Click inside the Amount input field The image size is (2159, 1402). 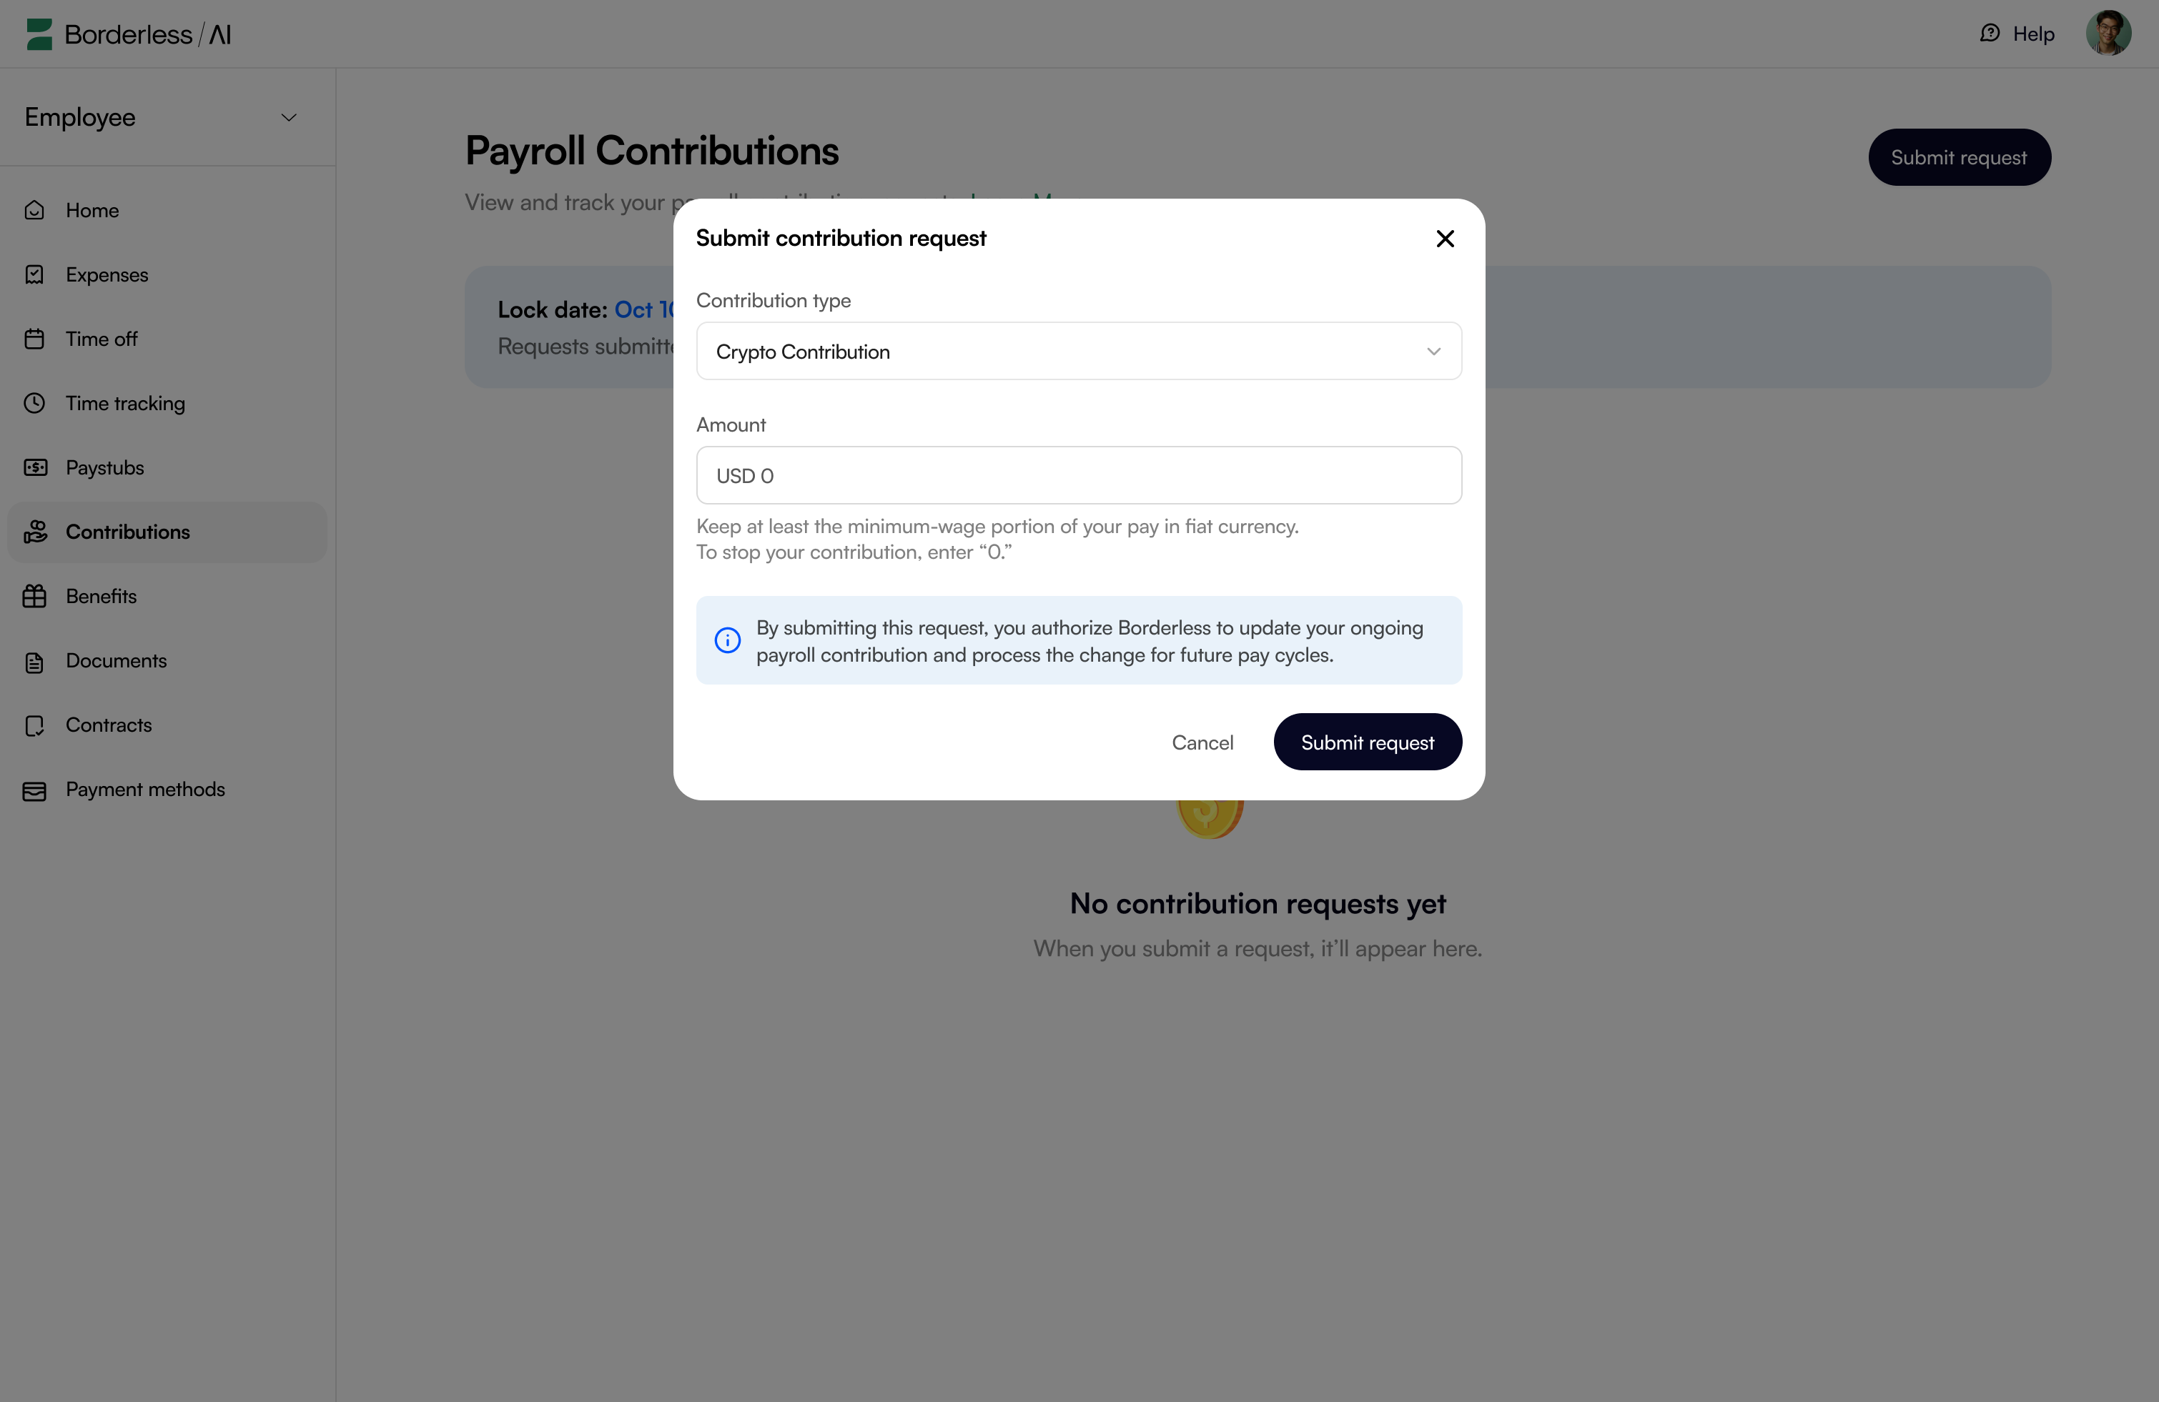pyautogui.click(x=1077, y=474)
